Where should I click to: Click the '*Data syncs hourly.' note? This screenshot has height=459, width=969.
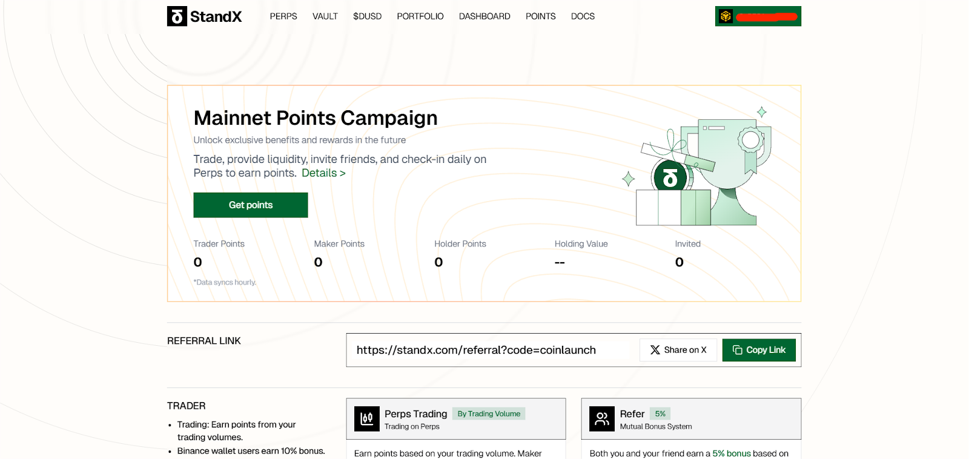[225, 282]
